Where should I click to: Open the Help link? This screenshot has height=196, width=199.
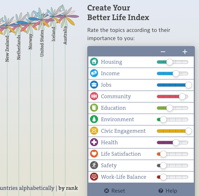168,191
